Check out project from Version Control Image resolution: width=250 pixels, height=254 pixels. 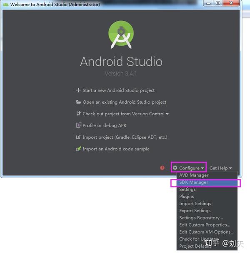click(123, 114)
